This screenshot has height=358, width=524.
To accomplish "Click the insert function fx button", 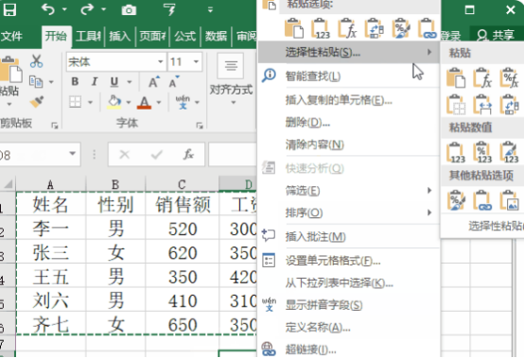I will click(x=188, y=154).
